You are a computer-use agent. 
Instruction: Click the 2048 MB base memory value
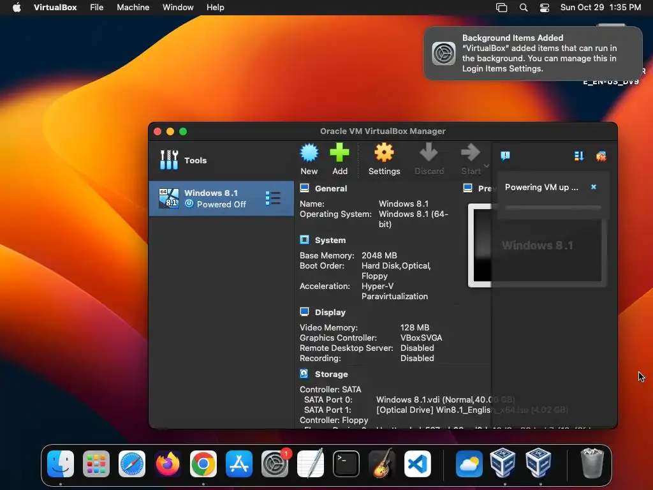[379, 255]
